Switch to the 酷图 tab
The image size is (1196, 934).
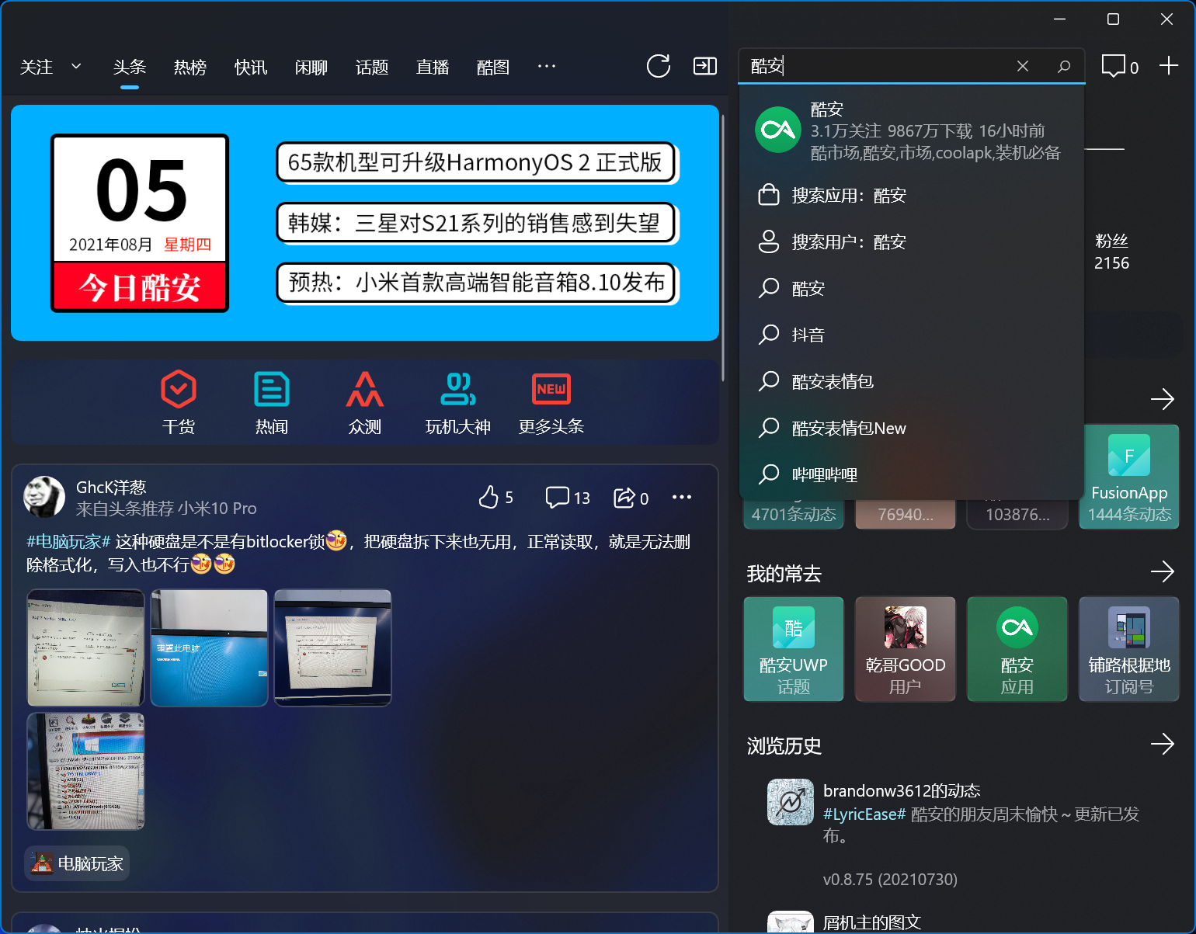[493, 67]
